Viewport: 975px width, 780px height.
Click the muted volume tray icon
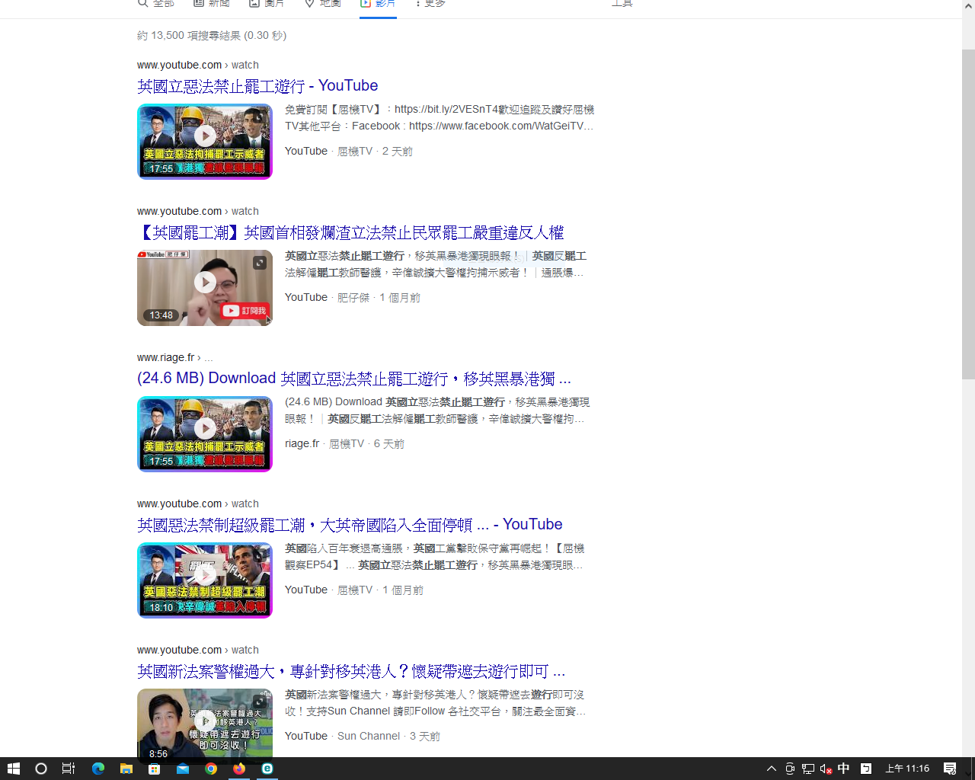click(826, 769)
